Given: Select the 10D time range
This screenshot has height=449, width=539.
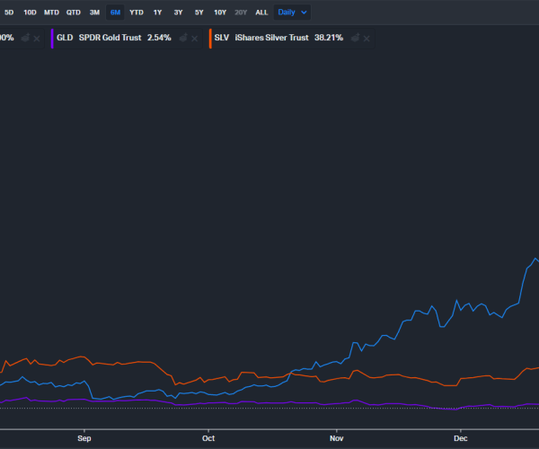Looking at the screenshot, I should (x=30, y=13).
